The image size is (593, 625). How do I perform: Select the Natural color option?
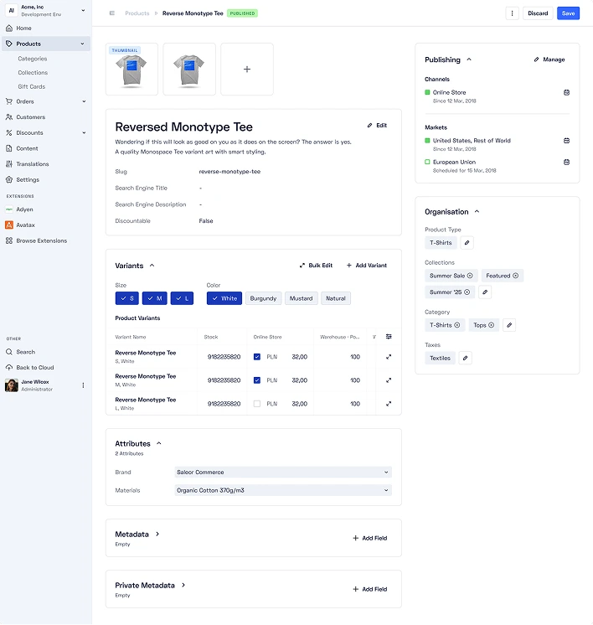click(336, 298)
